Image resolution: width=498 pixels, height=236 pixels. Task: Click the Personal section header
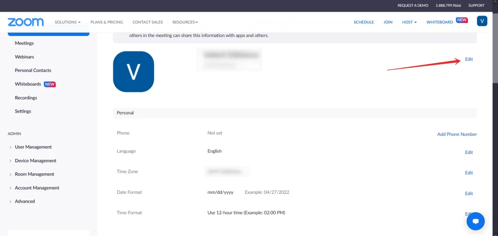tap(295, 113)
